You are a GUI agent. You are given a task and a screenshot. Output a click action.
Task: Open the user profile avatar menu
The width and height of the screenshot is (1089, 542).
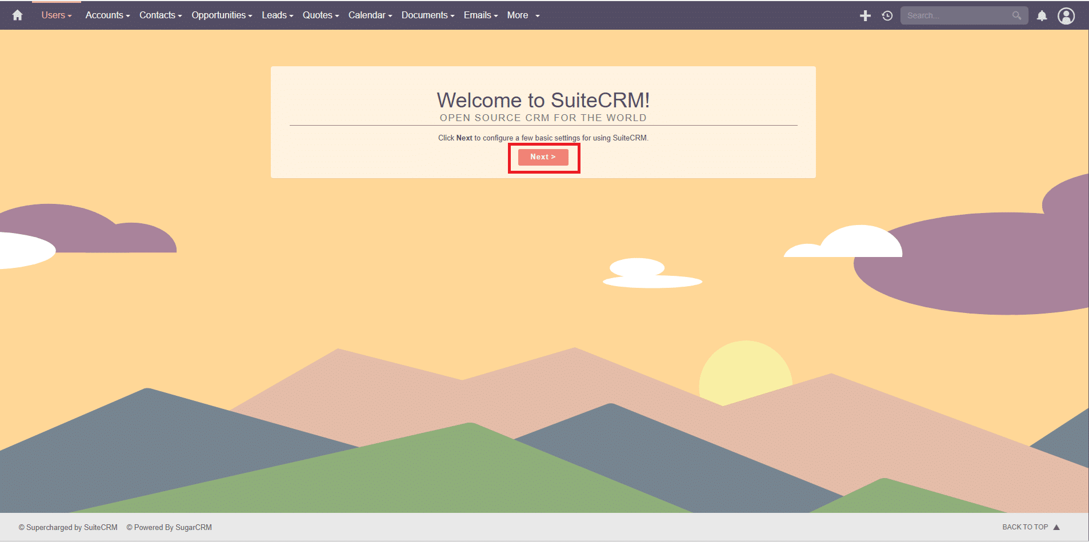pyautogui.click(x=1066, y=16)
